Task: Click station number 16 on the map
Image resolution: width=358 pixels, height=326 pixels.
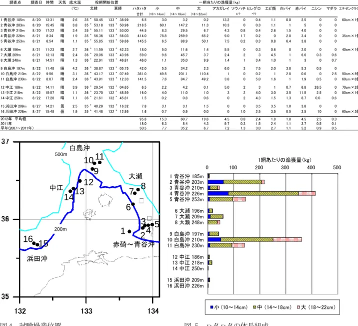Action: click(x=28, y=239)
